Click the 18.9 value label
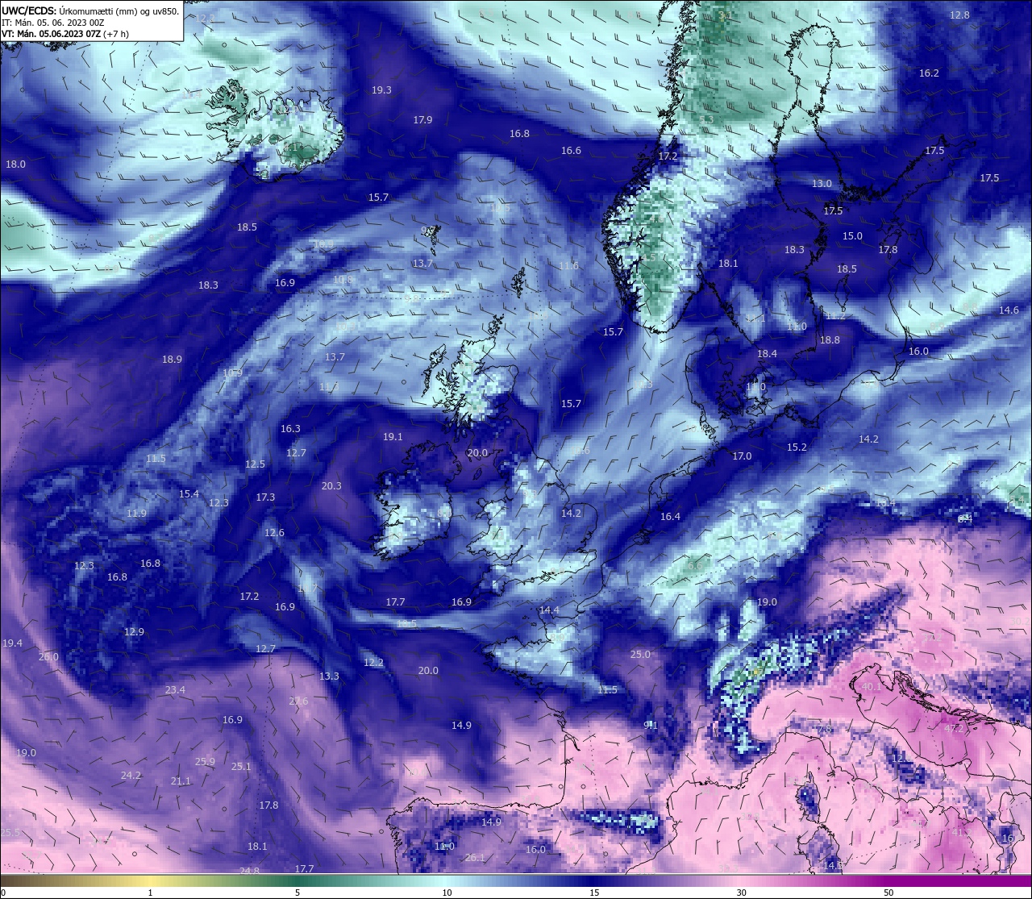Screen dimensions: 1032x899 tap(172, 360)
